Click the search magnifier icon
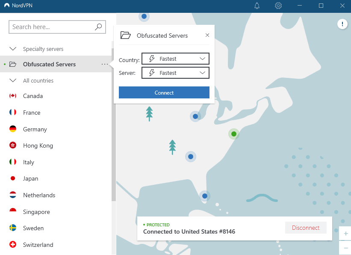 point(98,27)
